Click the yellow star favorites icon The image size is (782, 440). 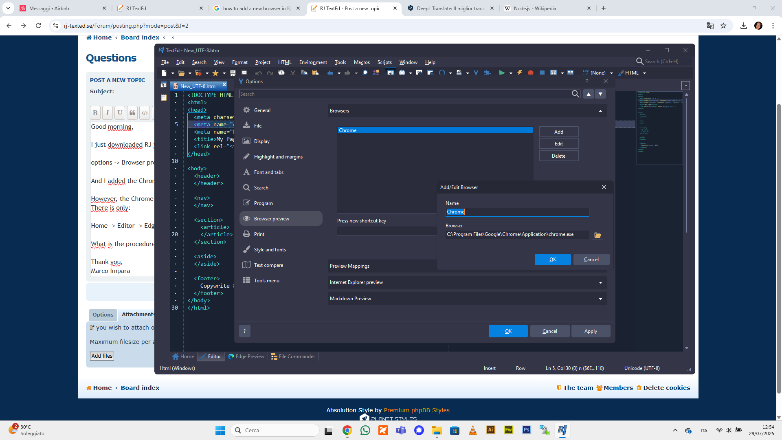click(x=215, y=73)
